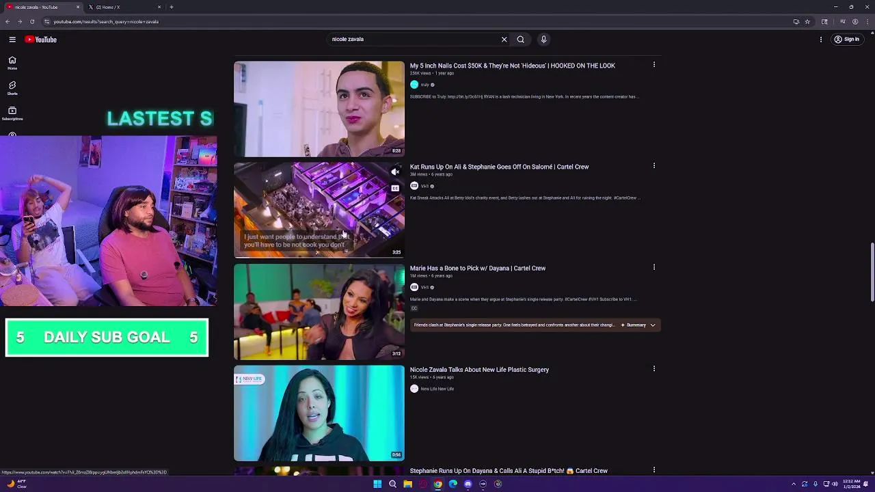
Task: Open title 'Kat Runs Up On Ali & Stephanie'
Action: 499,167
